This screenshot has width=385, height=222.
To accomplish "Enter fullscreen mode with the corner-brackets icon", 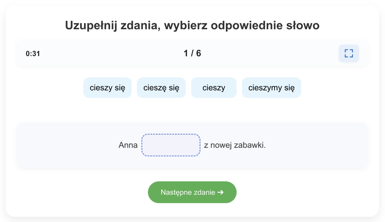I will pyautogui.click(x=349, y=53).
